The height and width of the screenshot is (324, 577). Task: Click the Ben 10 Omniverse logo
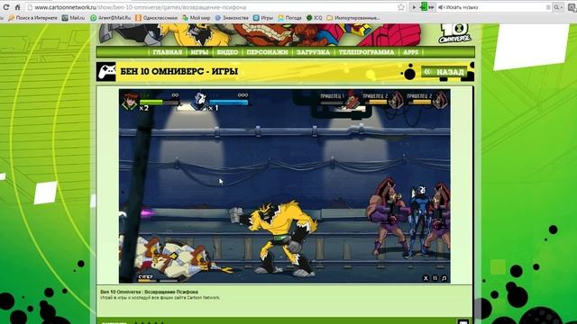click(x=454, y=33)
